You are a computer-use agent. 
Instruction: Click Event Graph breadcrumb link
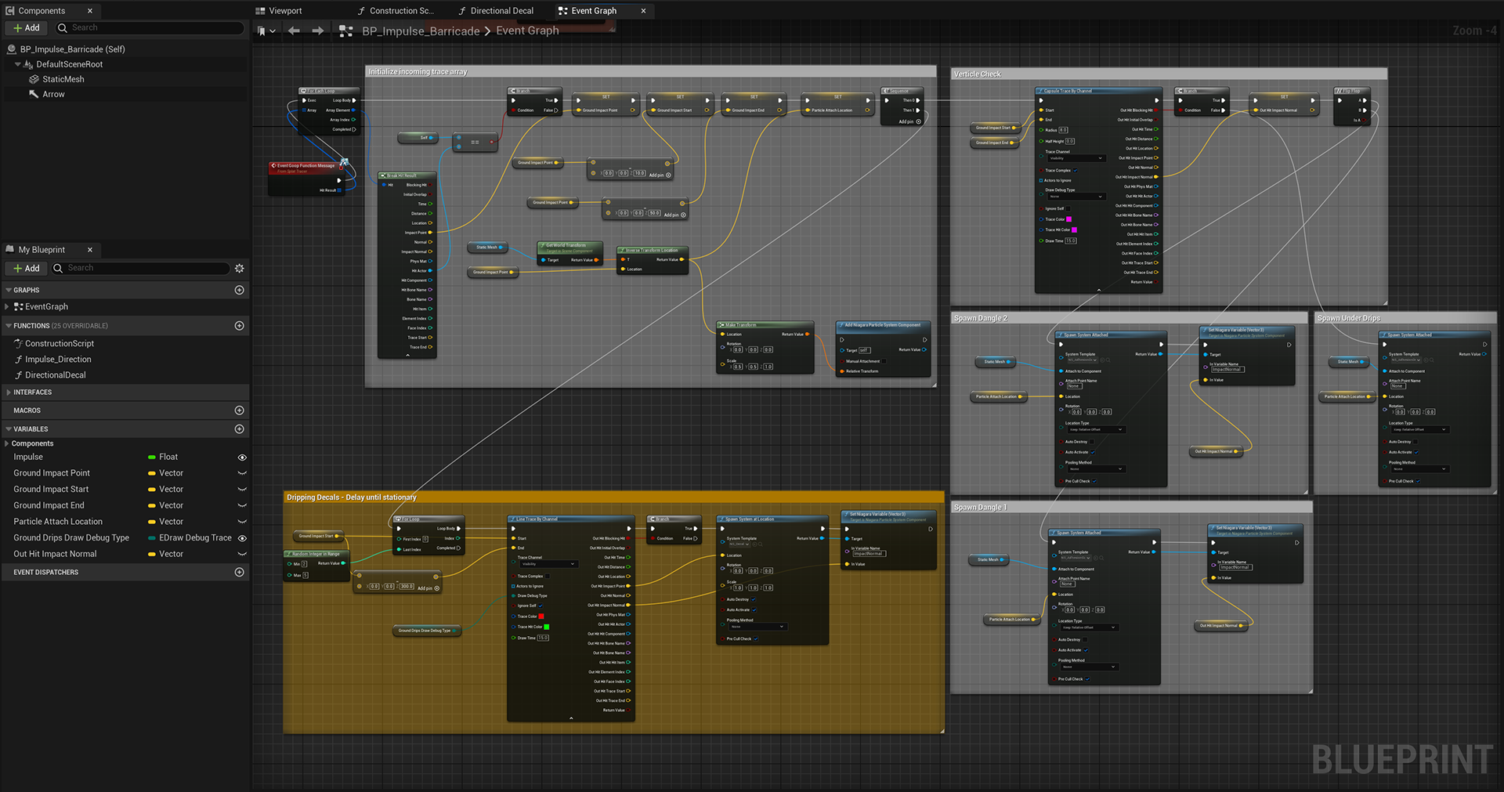tap(527, 31)
